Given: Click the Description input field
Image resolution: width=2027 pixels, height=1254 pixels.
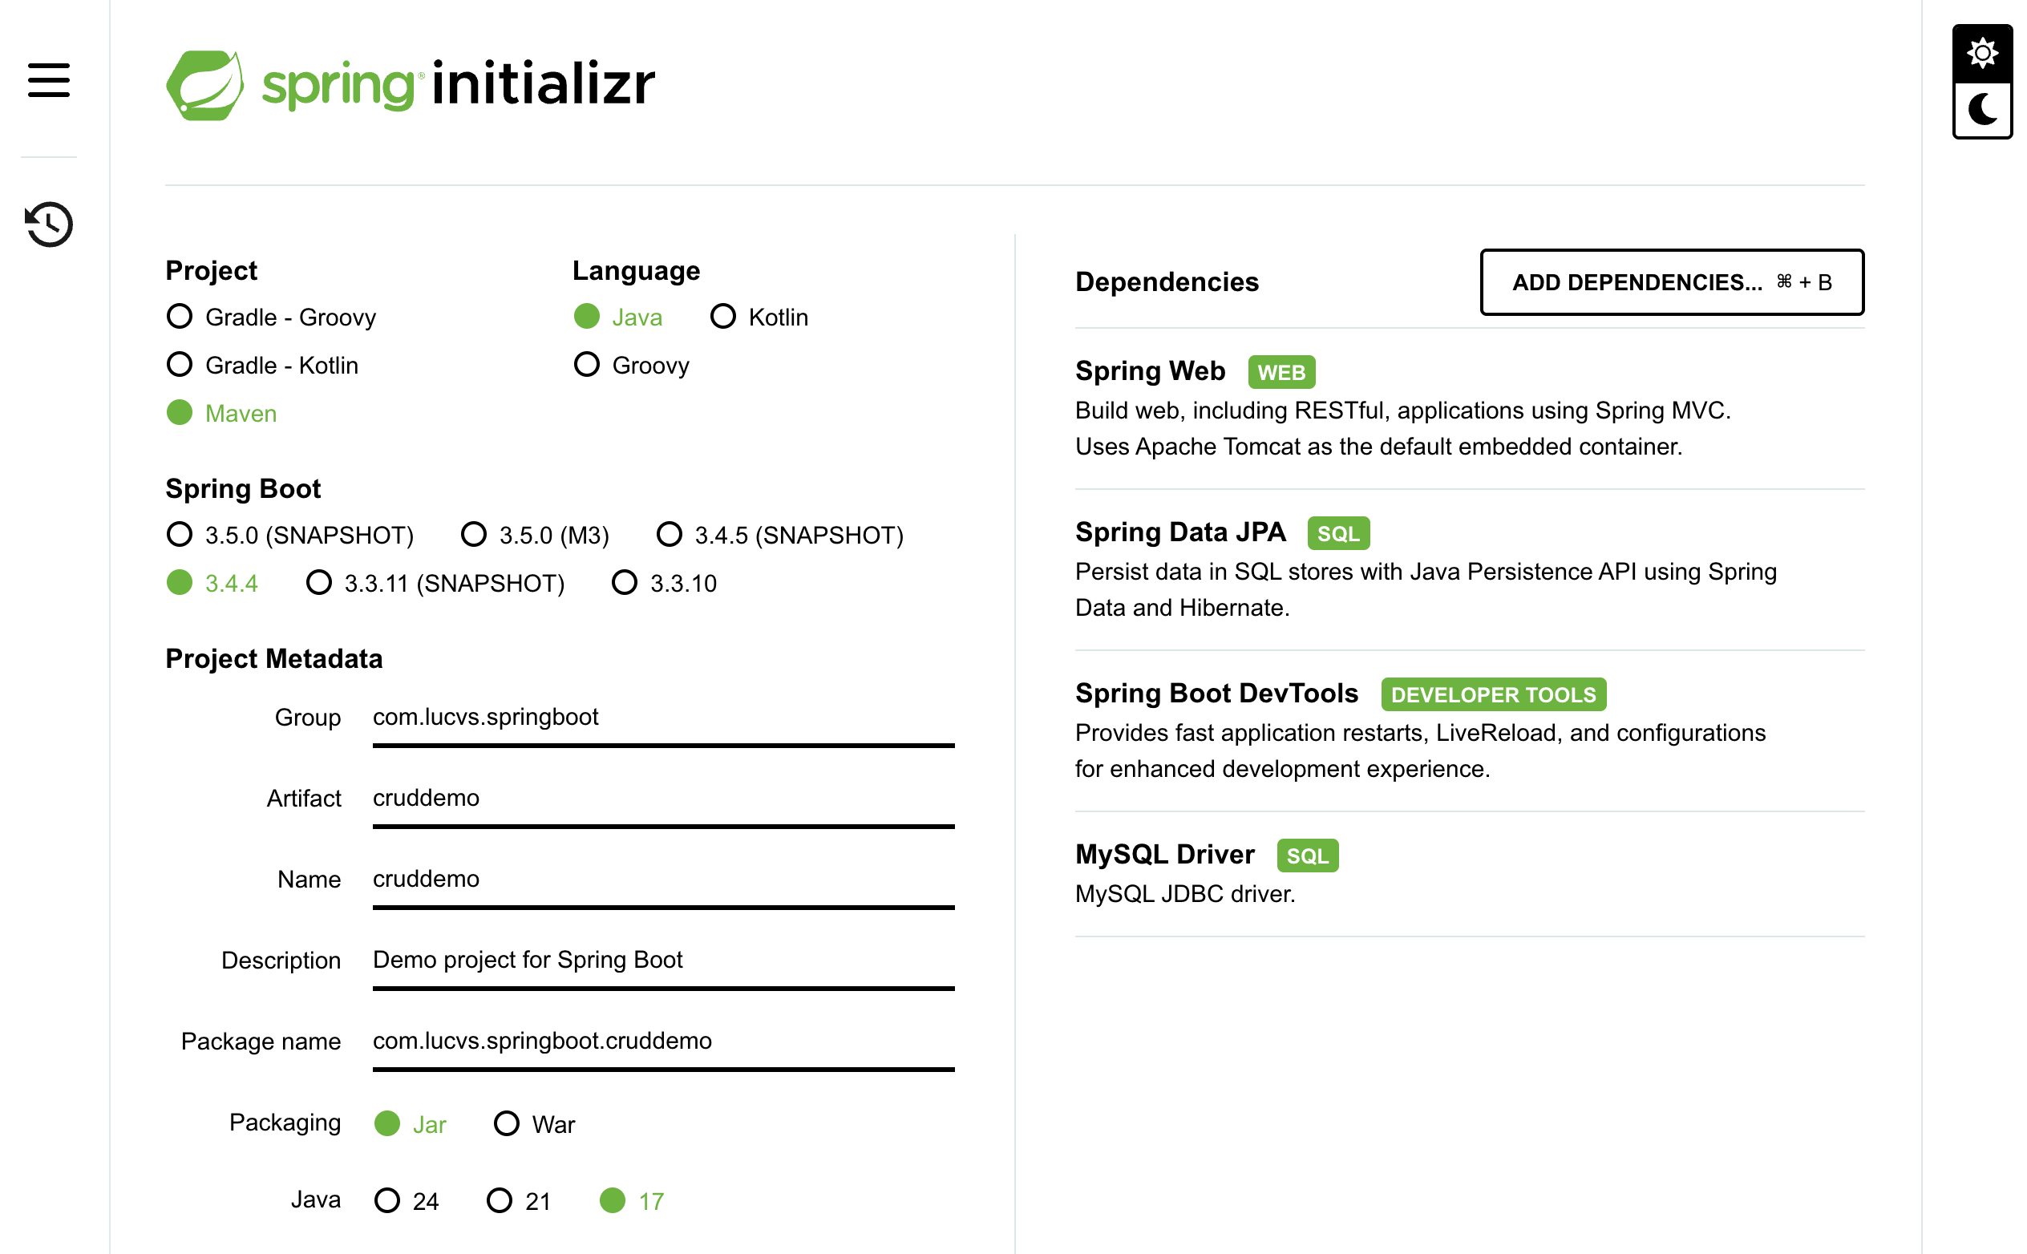Looking at the screenshot, I should 662,960.
